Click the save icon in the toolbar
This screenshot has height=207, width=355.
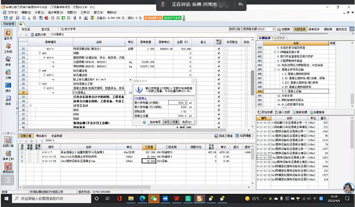click(x=5, y=18)
